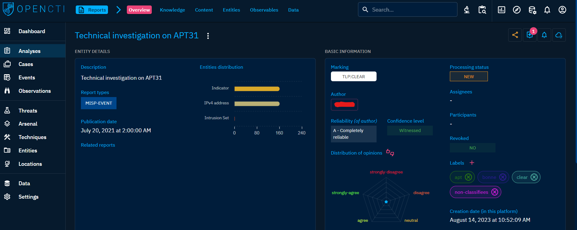Click the Reports breadcrumb button
This screenshot has width=577, height=230.
pos(92,10)
